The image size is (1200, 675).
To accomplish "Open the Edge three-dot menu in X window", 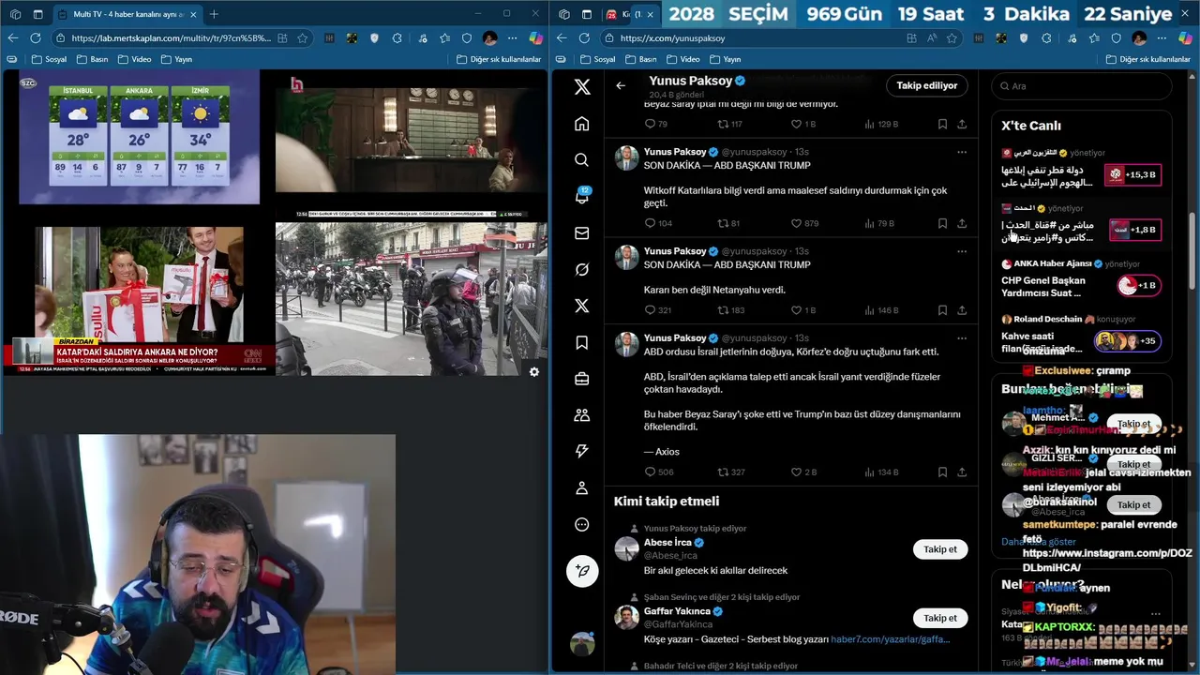I will (1162, 38).
